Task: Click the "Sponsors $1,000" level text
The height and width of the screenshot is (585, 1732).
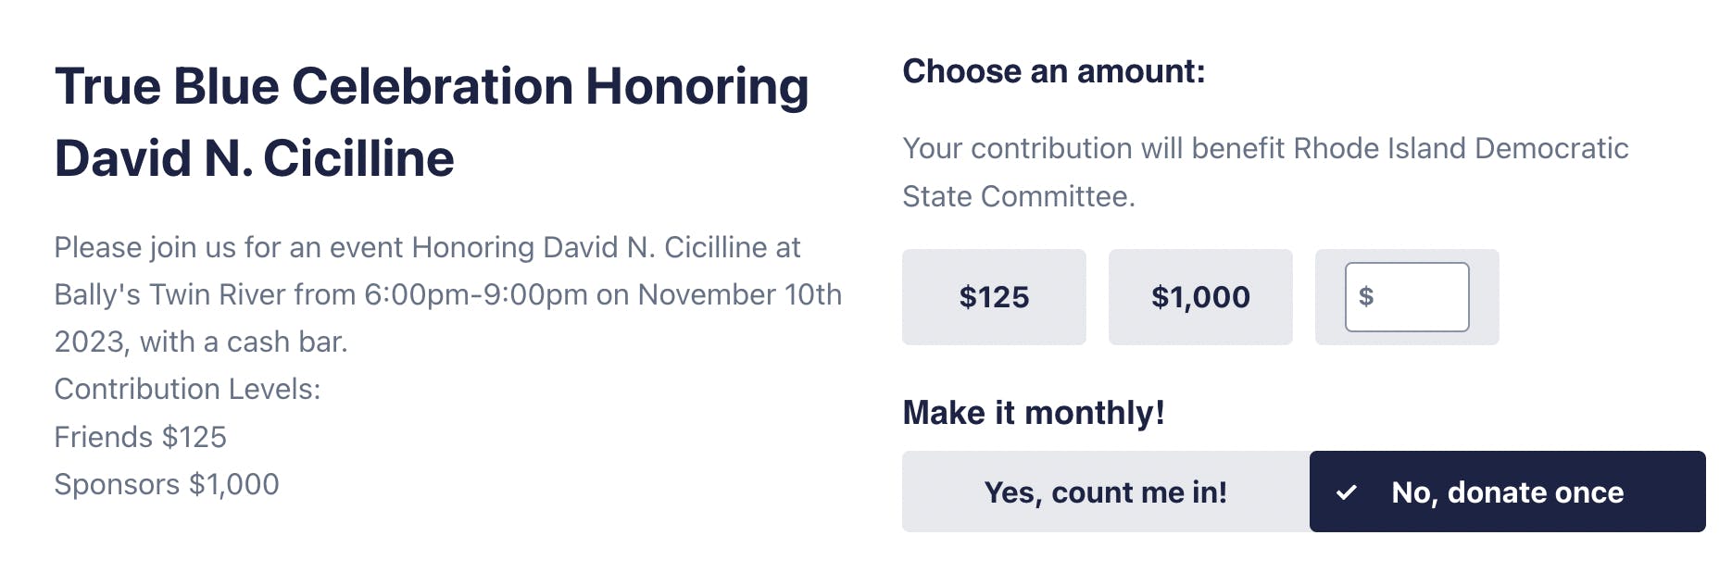Action: (167, 484)
